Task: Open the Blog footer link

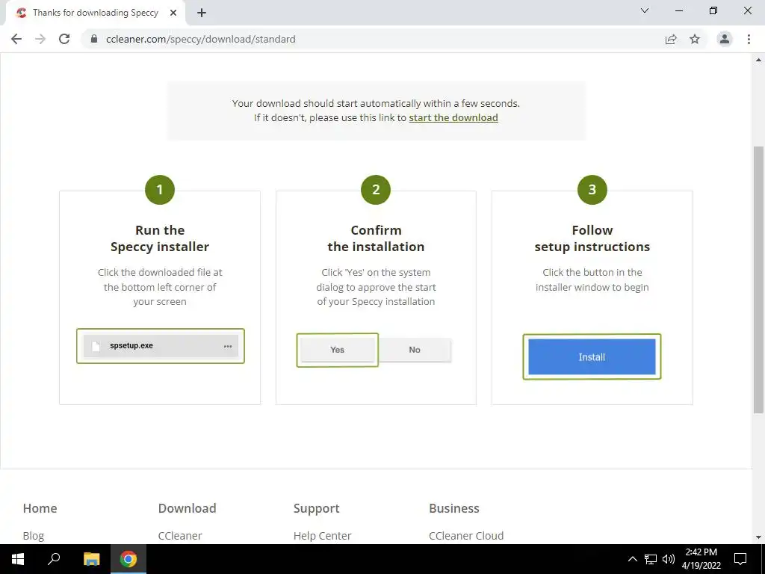Action: coord(33,535)
